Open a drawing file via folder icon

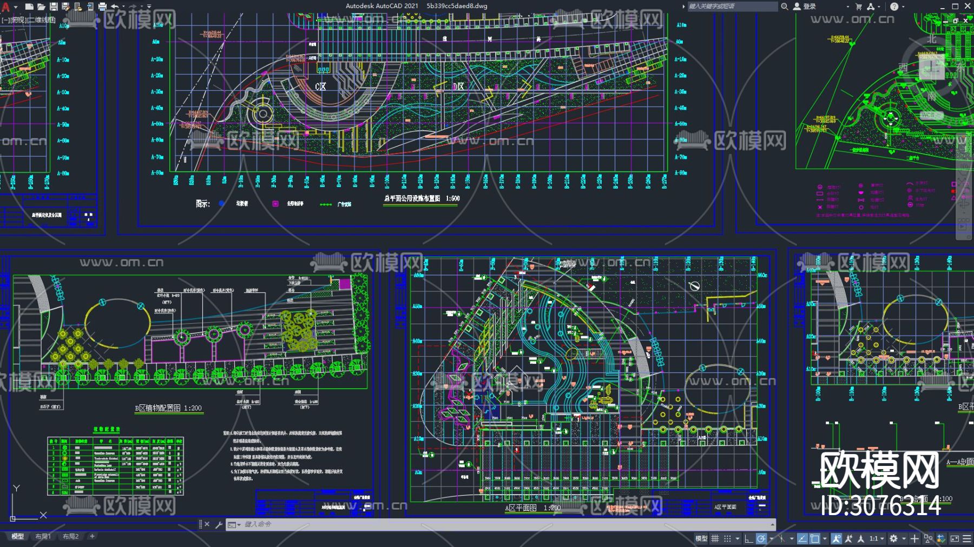pos(41,6)
